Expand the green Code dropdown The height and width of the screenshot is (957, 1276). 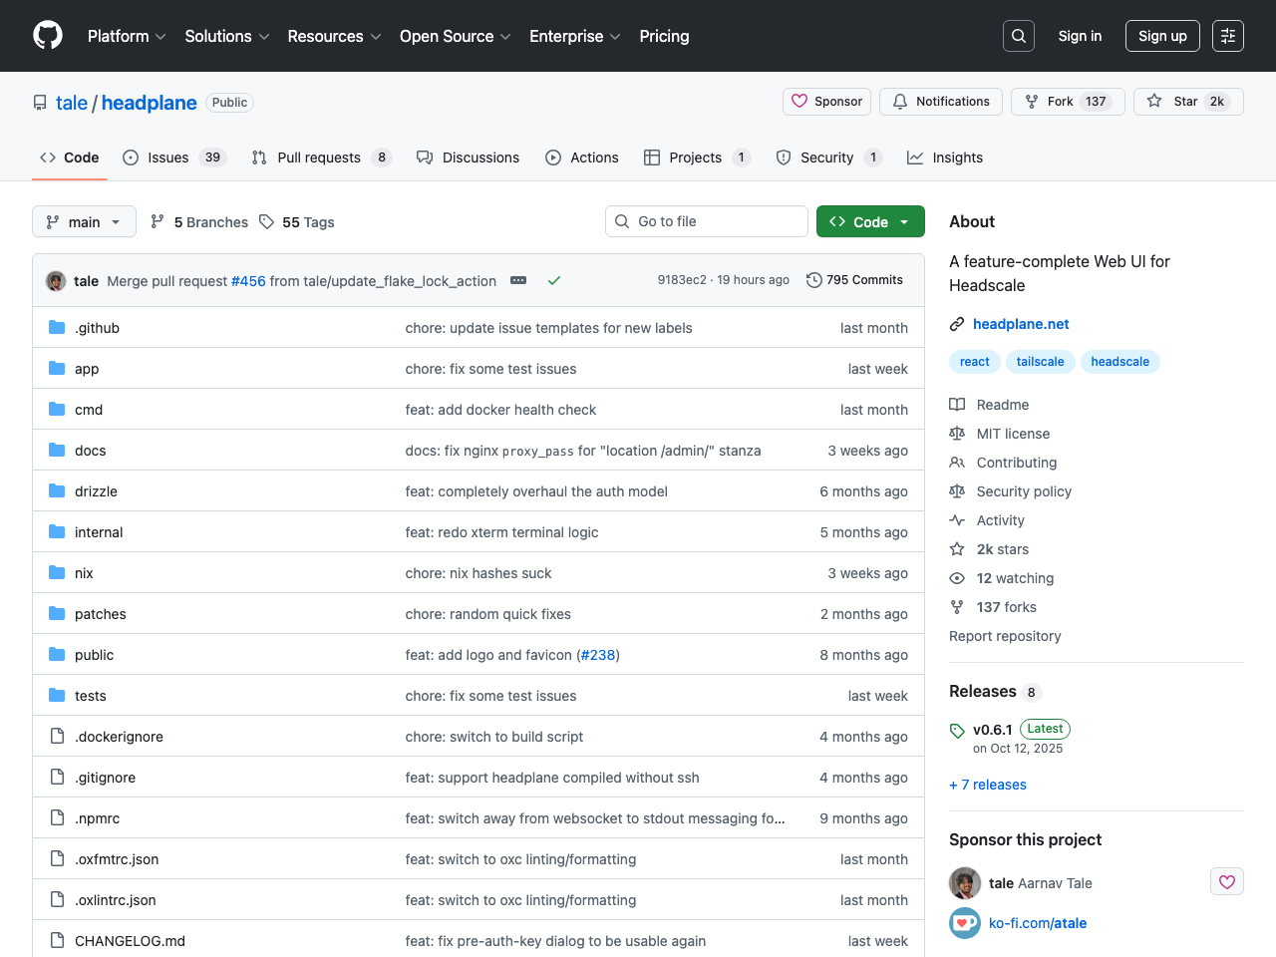(869, 221)
